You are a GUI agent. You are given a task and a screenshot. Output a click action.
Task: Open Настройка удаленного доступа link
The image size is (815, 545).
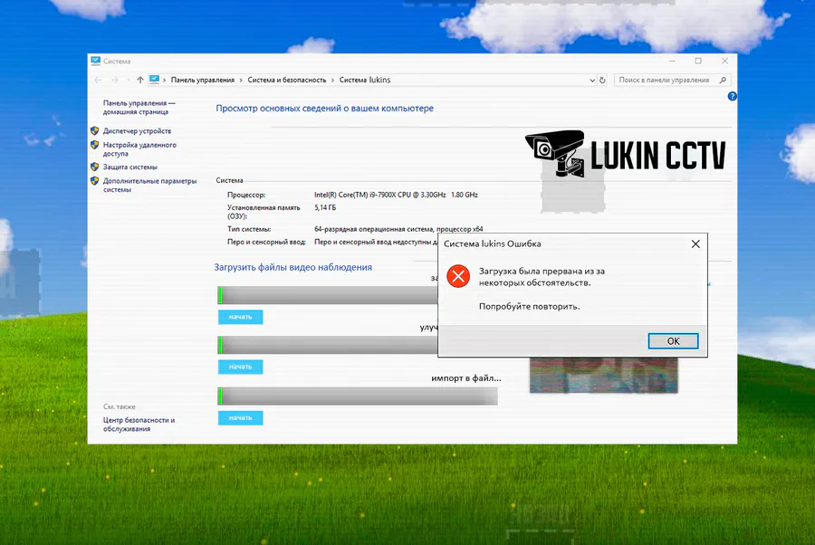pyautogui.click(x=139, y=149)
